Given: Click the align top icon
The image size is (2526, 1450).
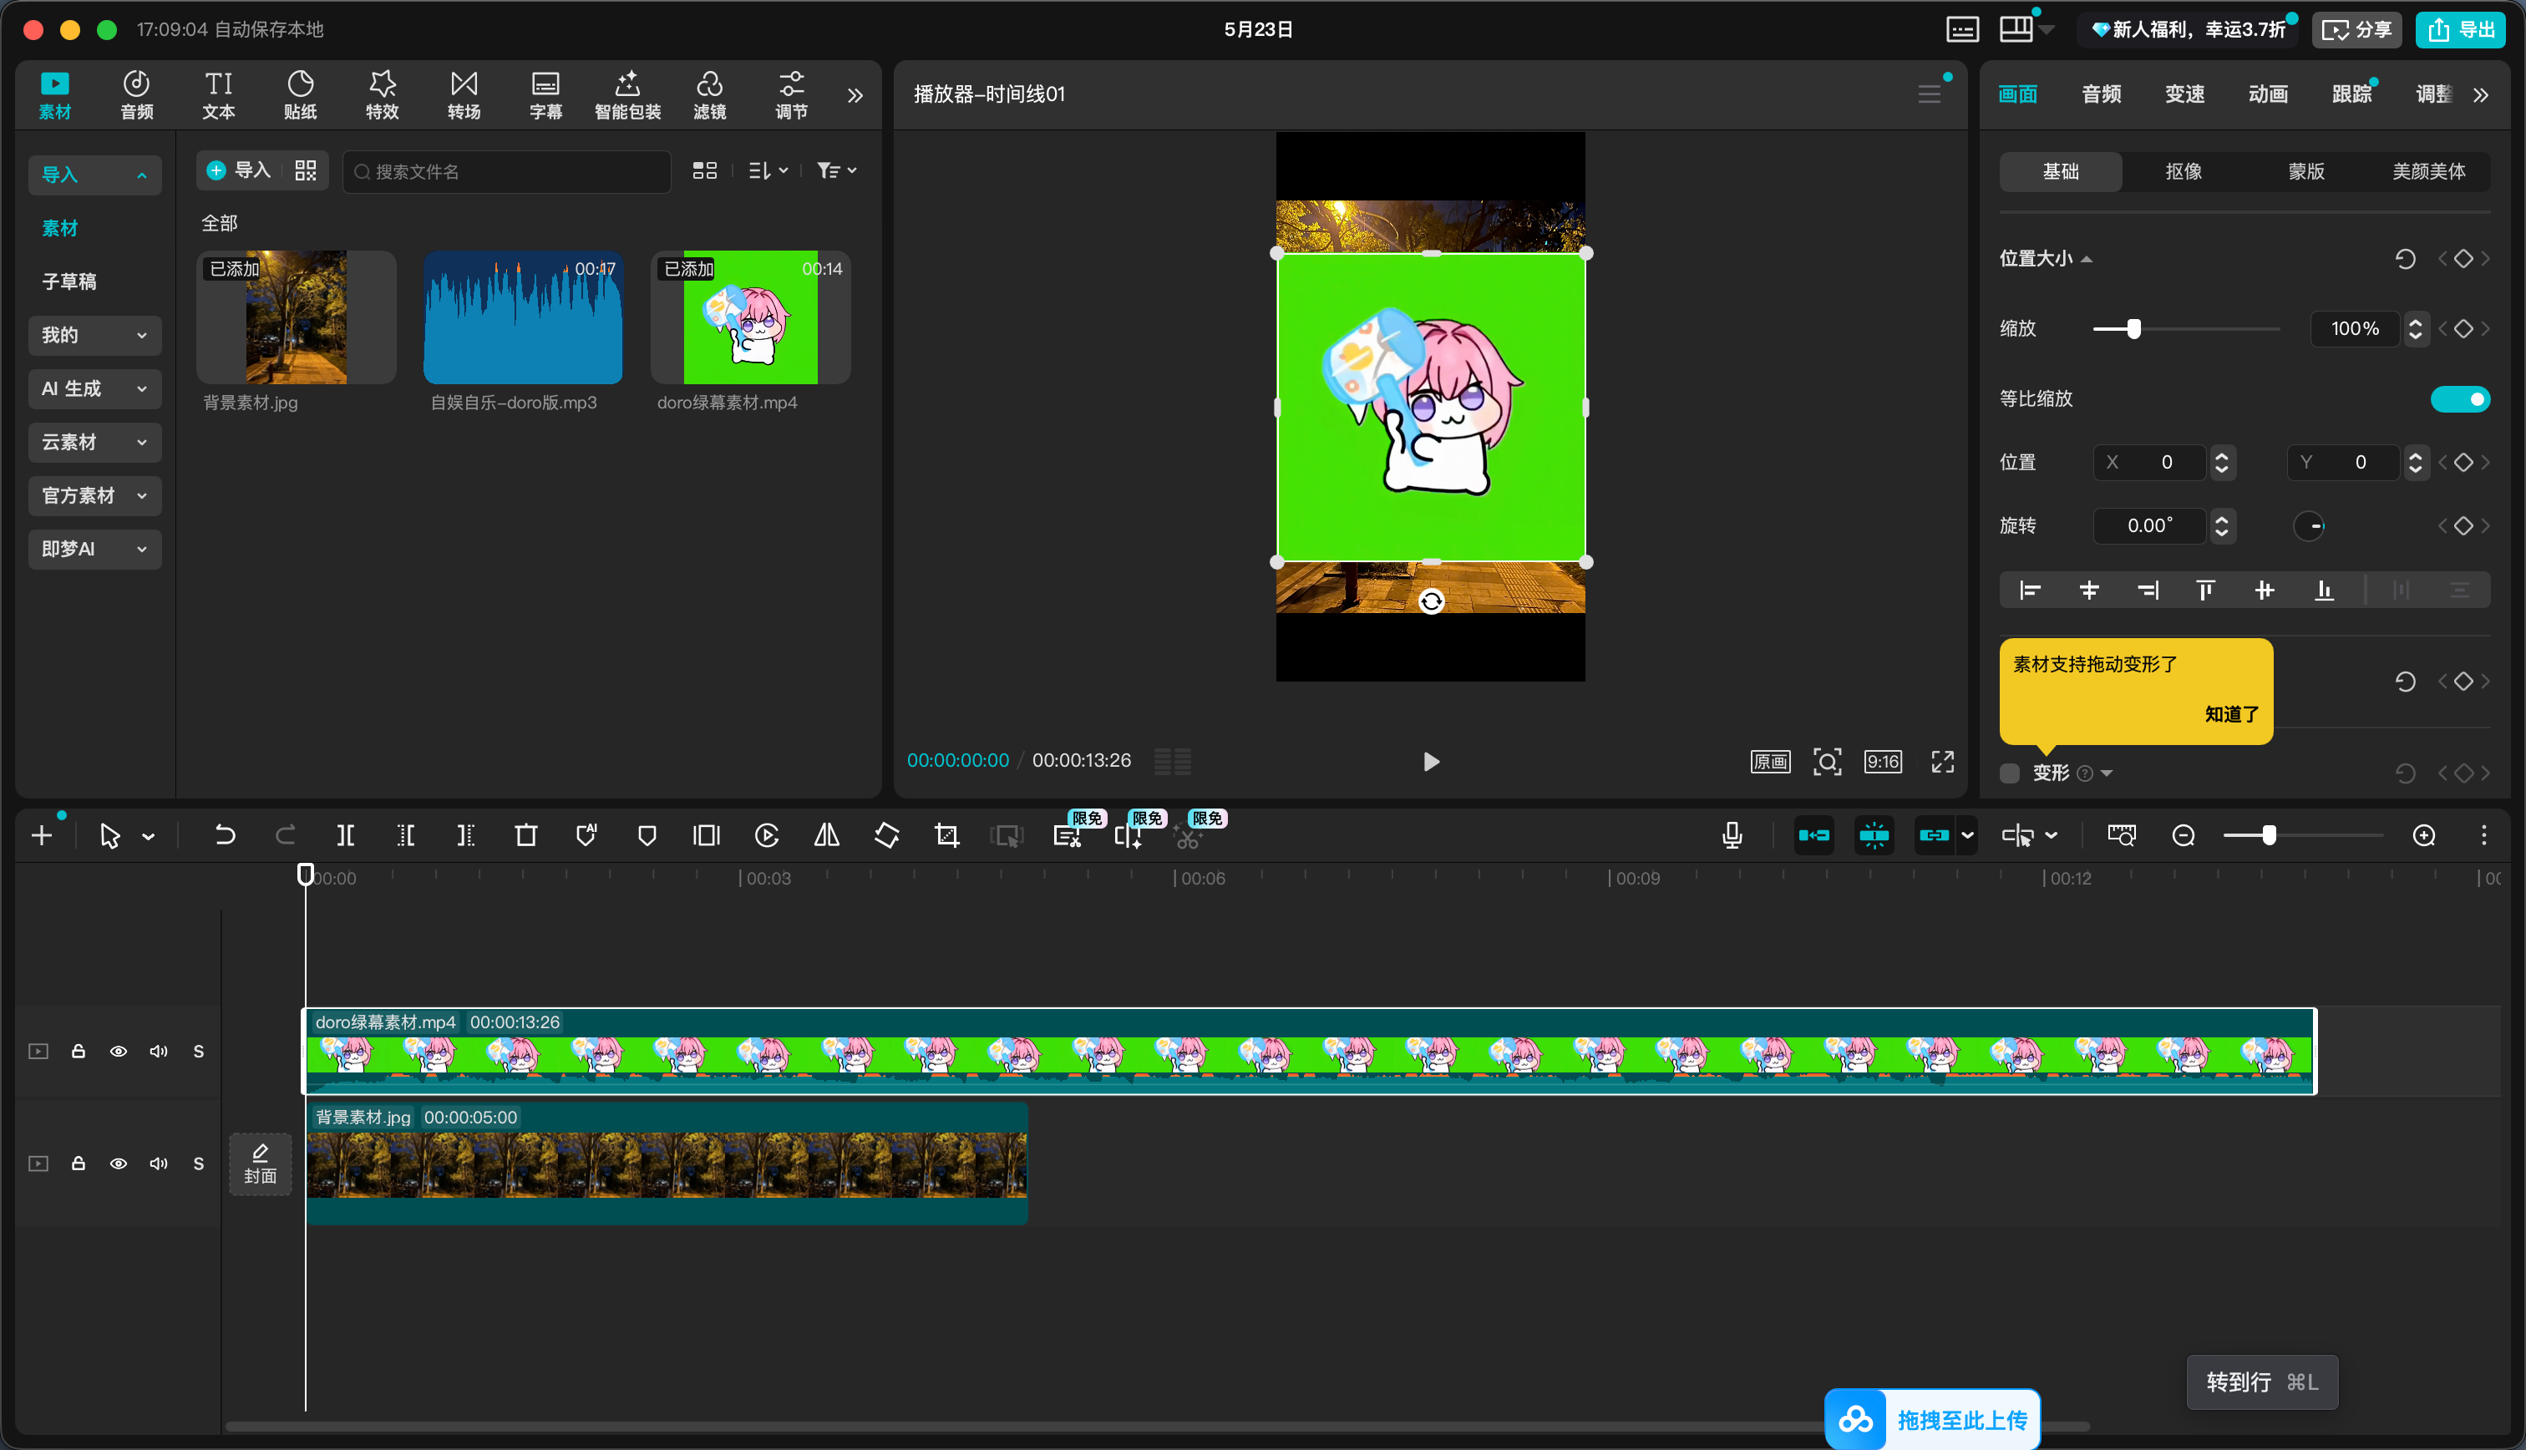Looking at the screenshot, I should coord(2205,591).
